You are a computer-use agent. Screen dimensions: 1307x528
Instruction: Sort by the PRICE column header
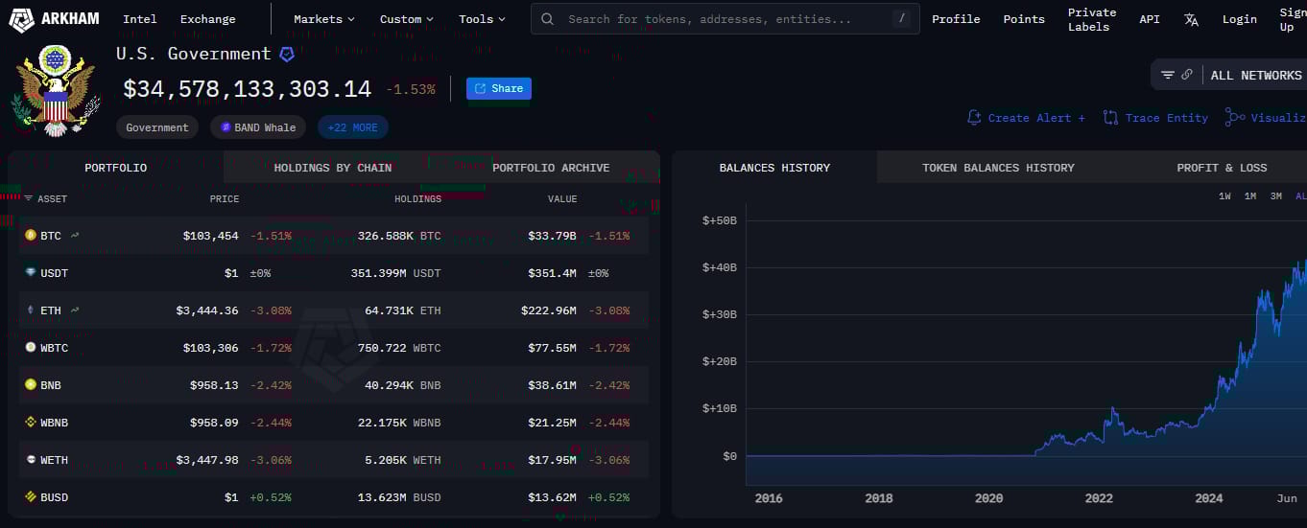tap(225, 198)
